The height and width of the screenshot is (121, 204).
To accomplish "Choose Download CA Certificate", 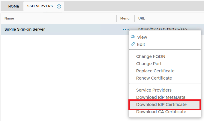I will (161, 112).
